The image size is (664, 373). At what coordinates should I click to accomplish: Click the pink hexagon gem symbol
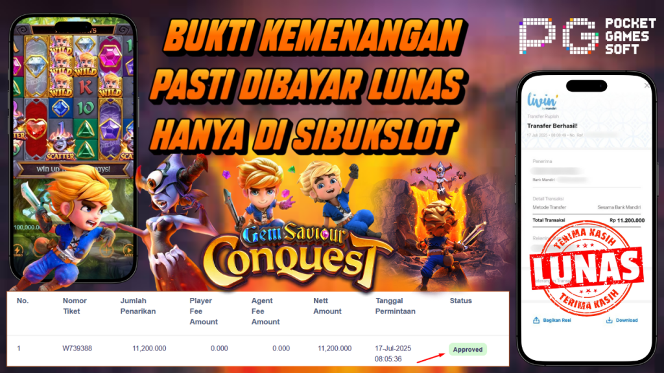110,56
